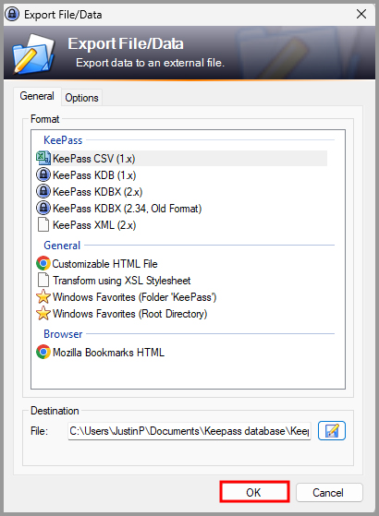
Task: Open the destination file browse button
Action: coord(332,430)
